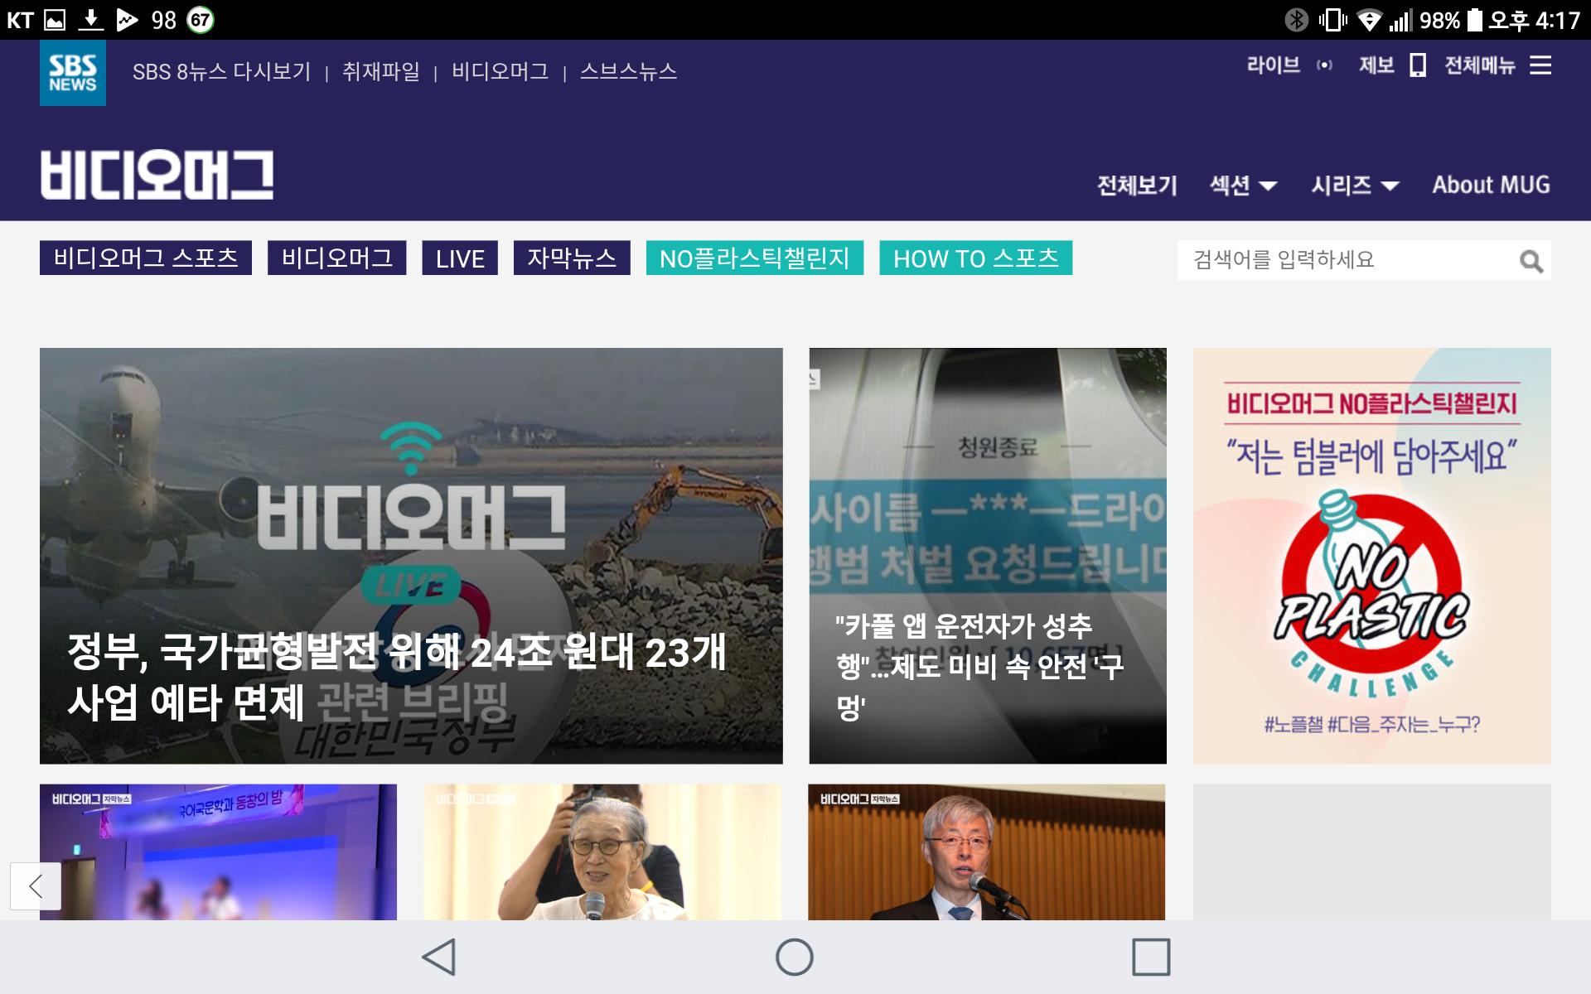Tap the Bluetooth status icon
Image resolution: width=1591 pixels, height=994 pixels.
(1296, 20)
